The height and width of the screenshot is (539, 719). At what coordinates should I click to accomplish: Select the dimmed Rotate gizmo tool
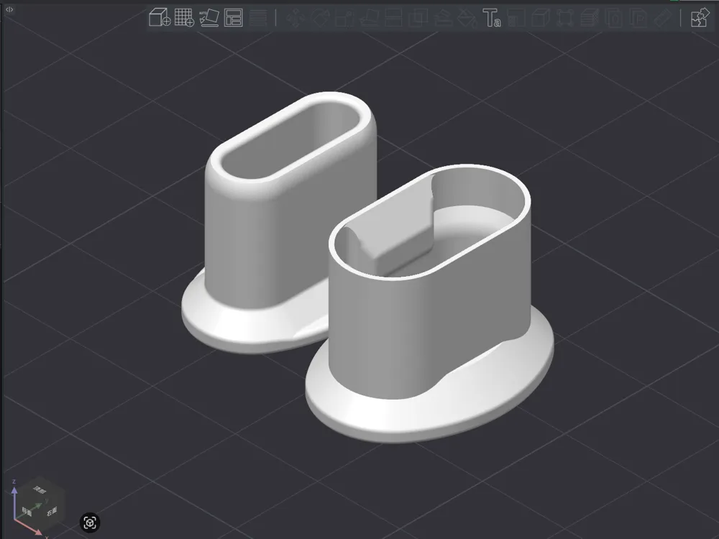click(321, 17)
